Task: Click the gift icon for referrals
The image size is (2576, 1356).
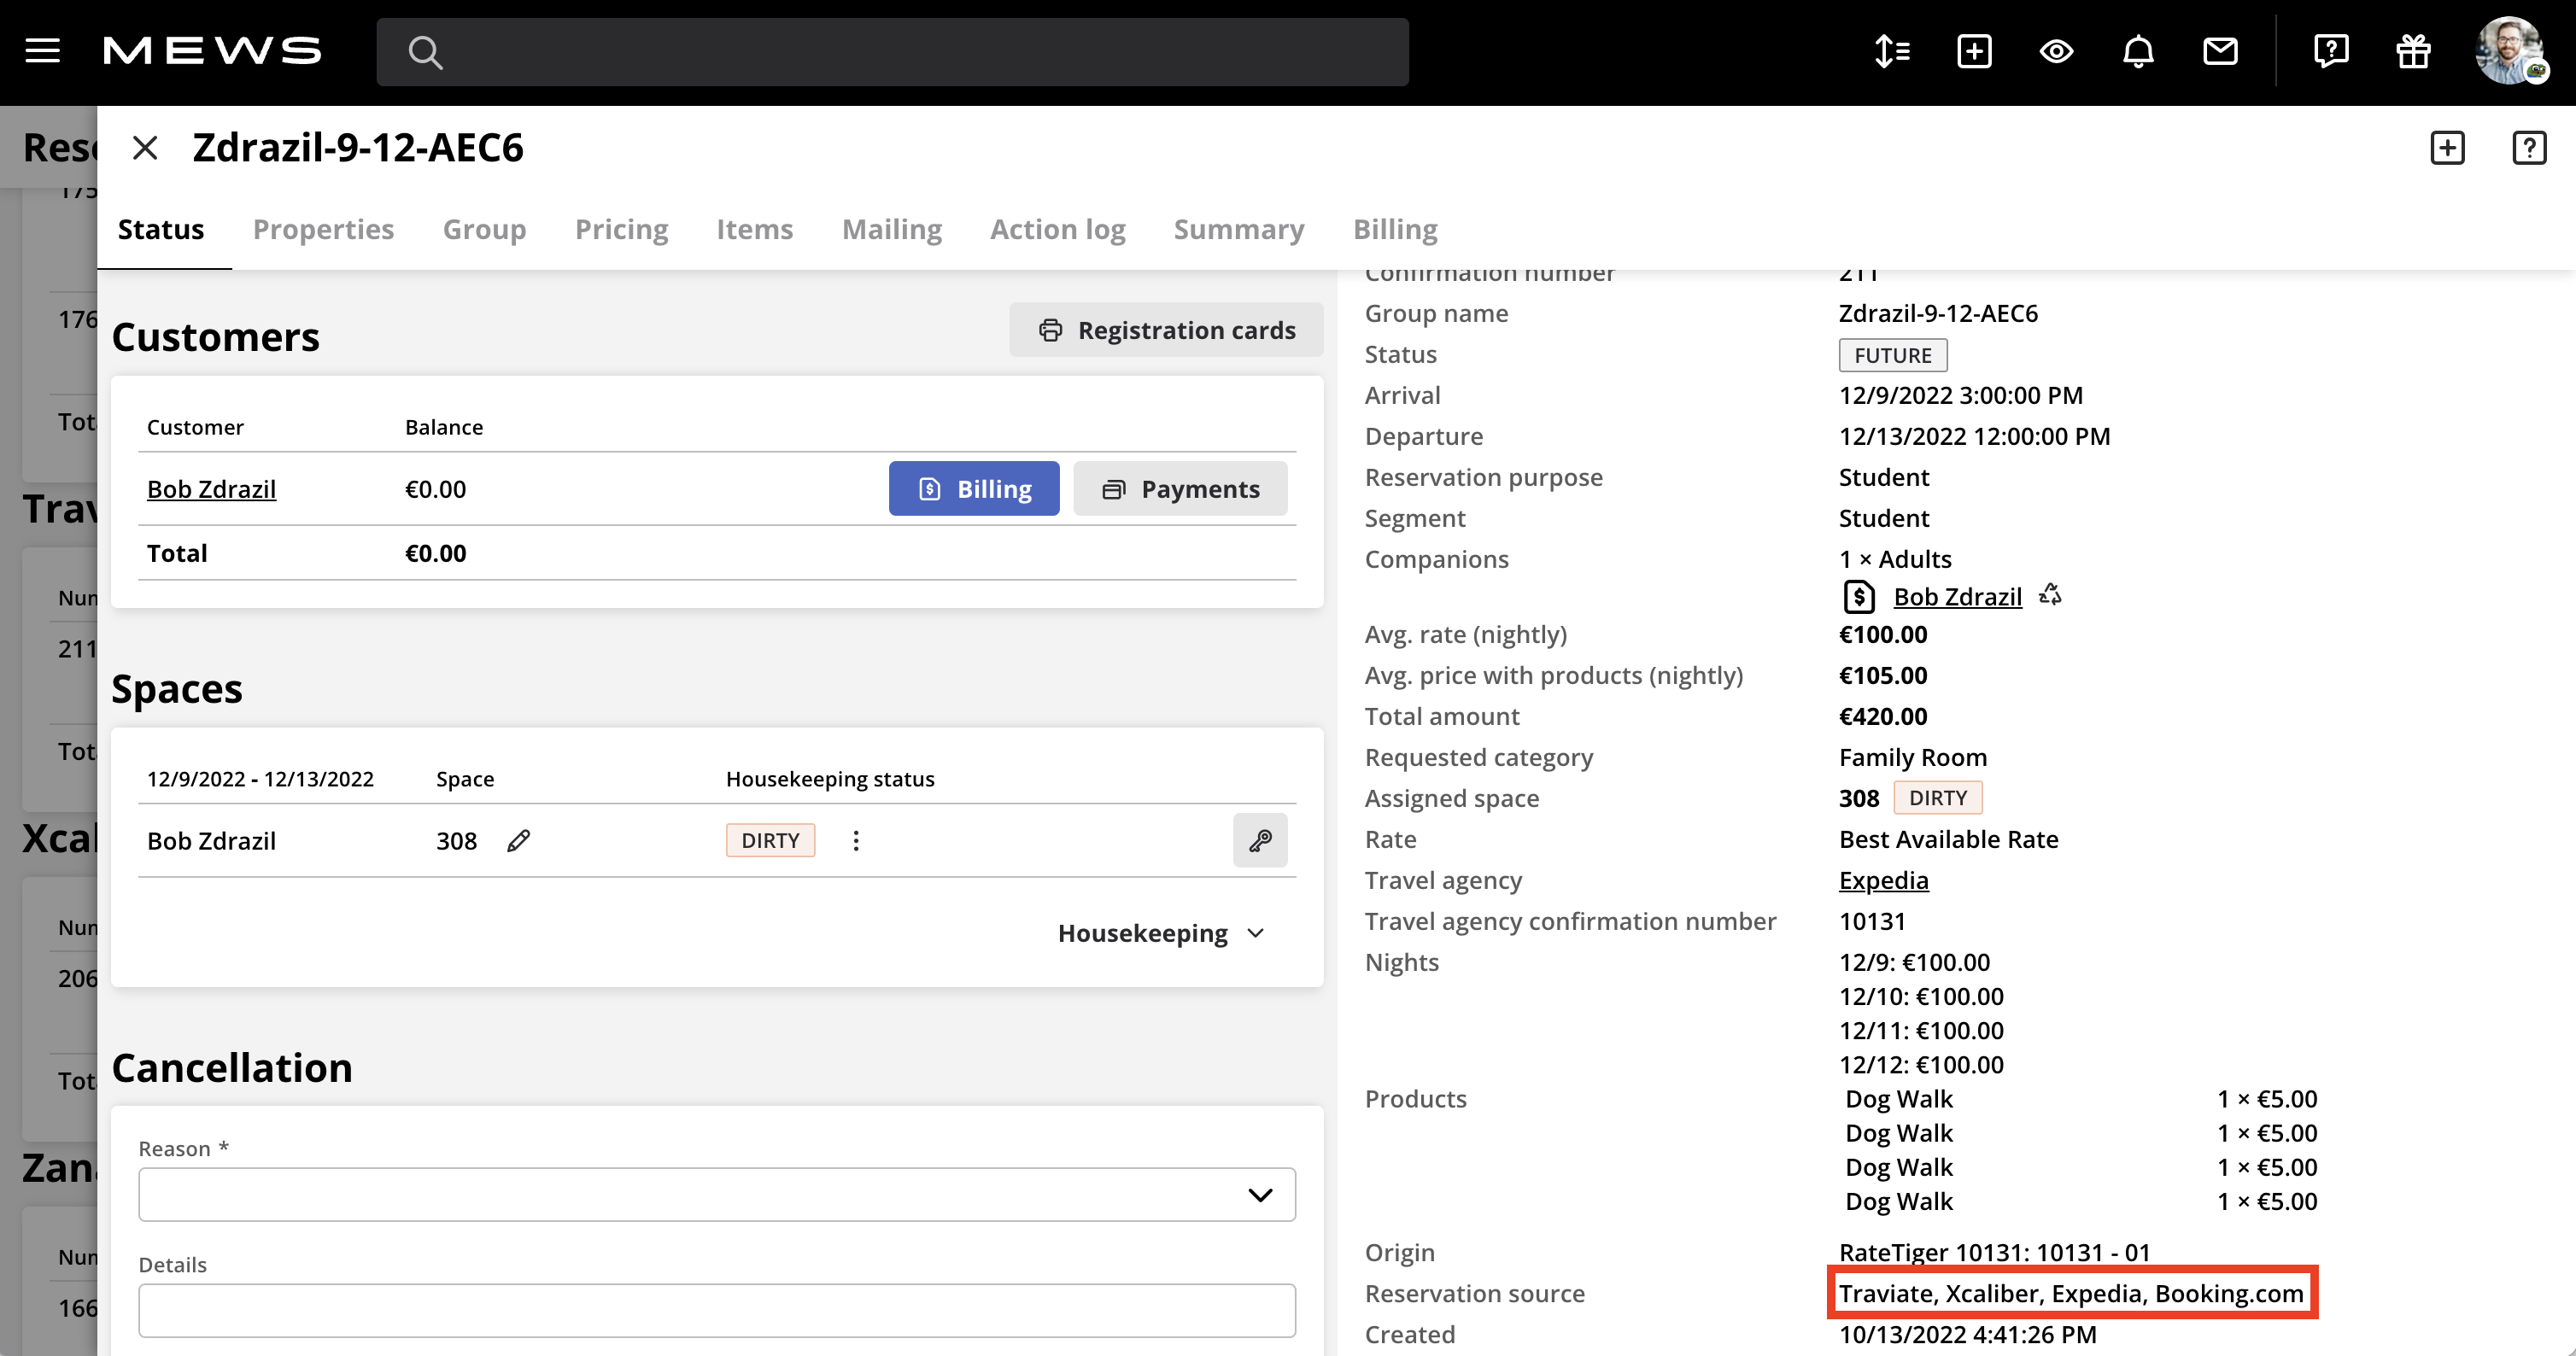Action: (2413, 51)
